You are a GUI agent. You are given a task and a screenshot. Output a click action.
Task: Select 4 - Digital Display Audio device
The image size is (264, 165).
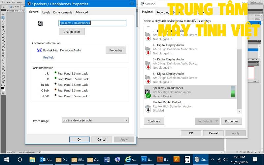[x=190, y=49]
